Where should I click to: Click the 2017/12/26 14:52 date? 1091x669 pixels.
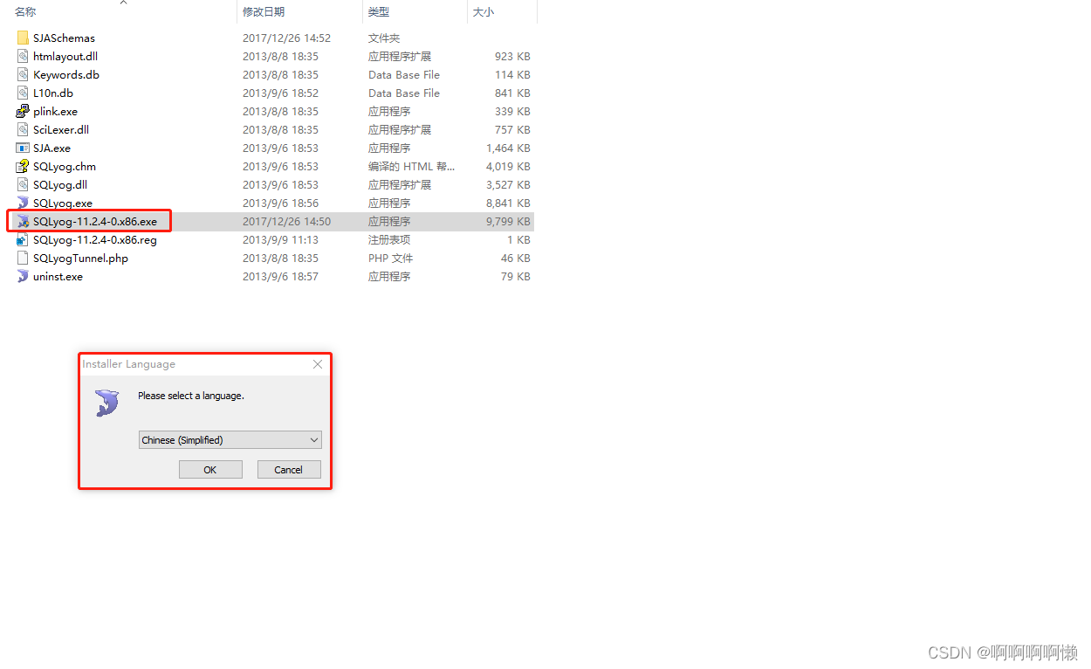tap(286, 38)
